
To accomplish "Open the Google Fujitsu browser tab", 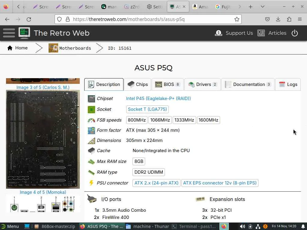I will point(223,7).
